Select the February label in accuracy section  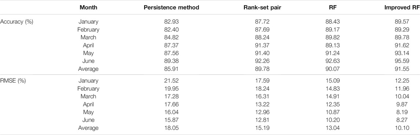tap(88, 29)
